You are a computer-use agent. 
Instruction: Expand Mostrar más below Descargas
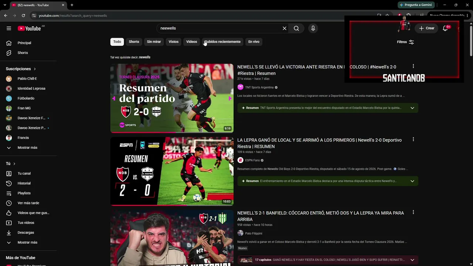28,242
